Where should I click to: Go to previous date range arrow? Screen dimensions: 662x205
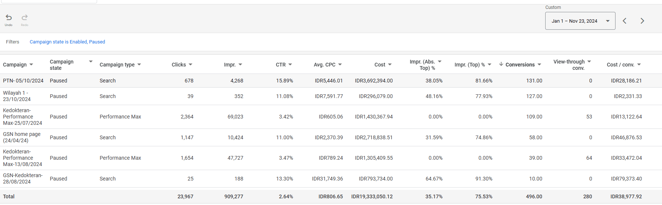click(625, 21)
